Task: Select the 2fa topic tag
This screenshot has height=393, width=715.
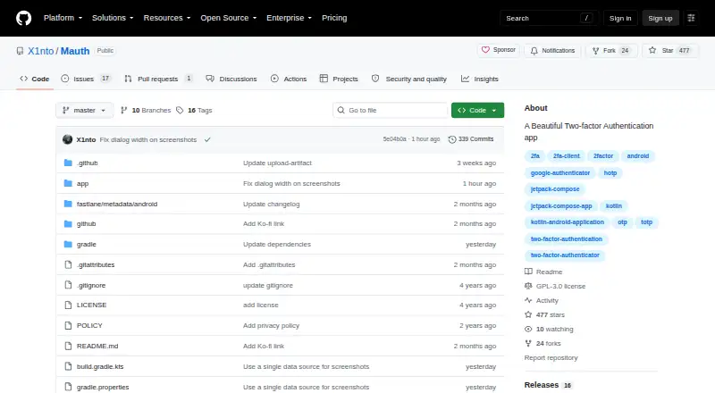Action: [x=534, y=156]
